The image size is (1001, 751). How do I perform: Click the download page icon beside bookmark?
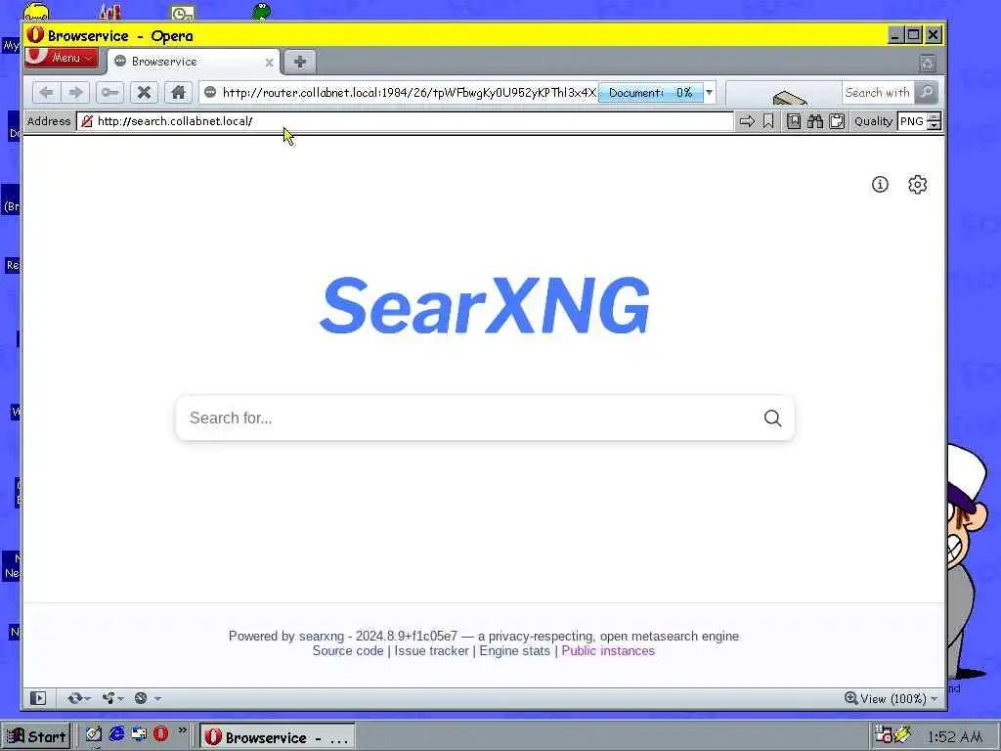point(794,121)
